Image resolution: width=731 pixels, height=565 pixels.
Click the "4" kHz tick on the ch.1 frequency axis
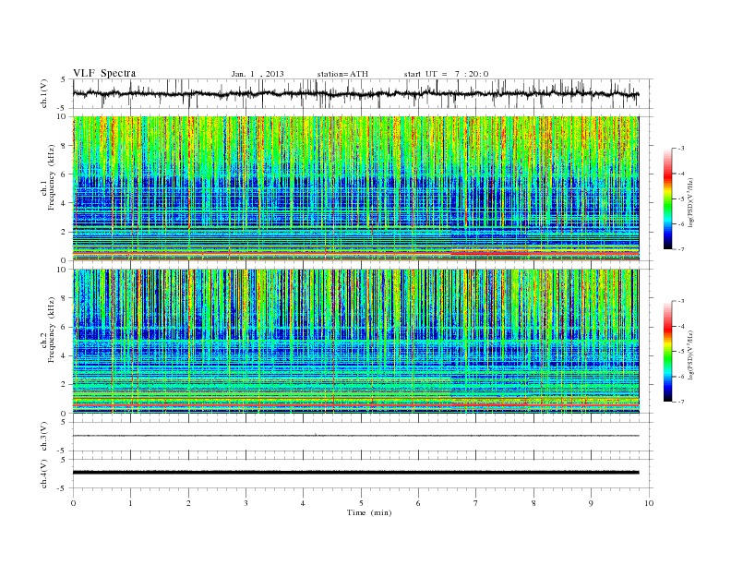click(64, 203)
